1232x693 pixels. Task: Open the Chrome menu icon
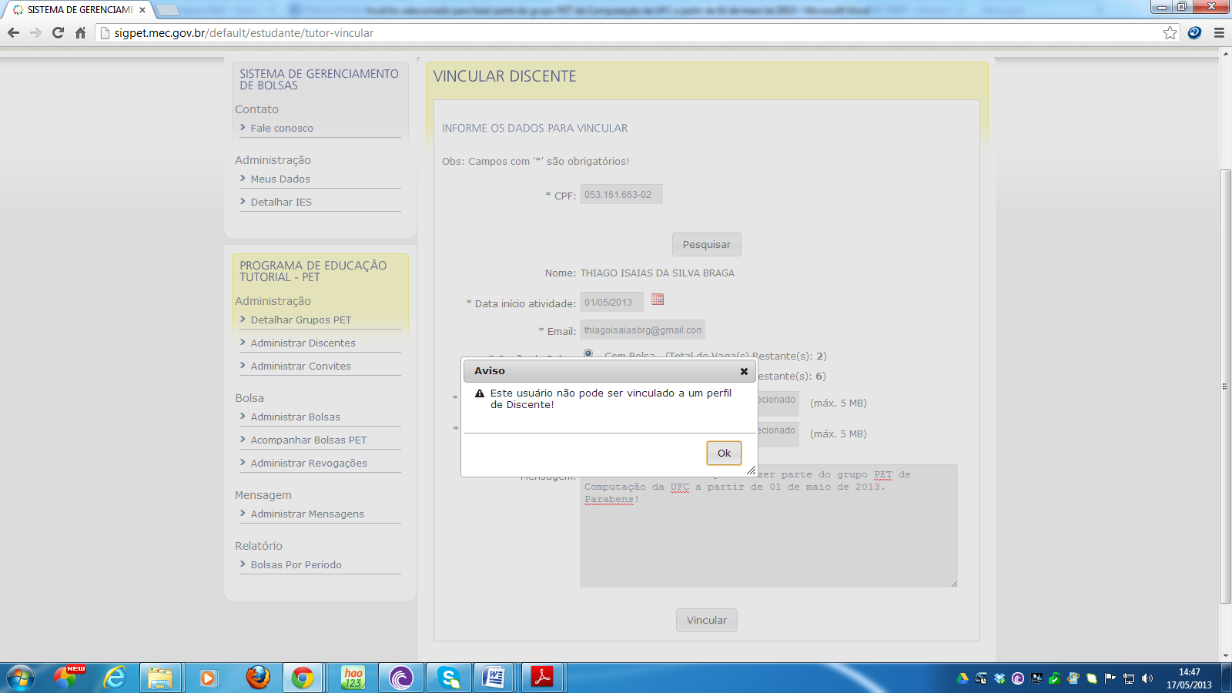click(x=1219, y=32)
